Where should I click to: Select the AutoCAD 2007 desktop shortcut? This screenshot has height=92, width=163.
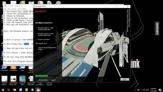click(22, 80)
